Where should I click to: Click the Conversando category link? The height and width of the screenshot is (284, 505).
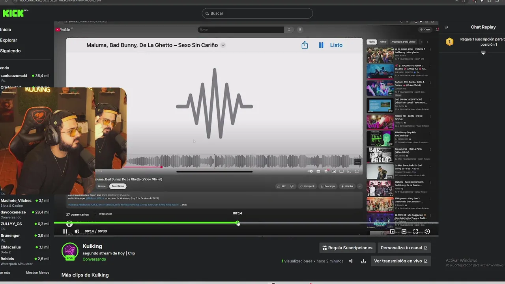(x=94, y=259)
